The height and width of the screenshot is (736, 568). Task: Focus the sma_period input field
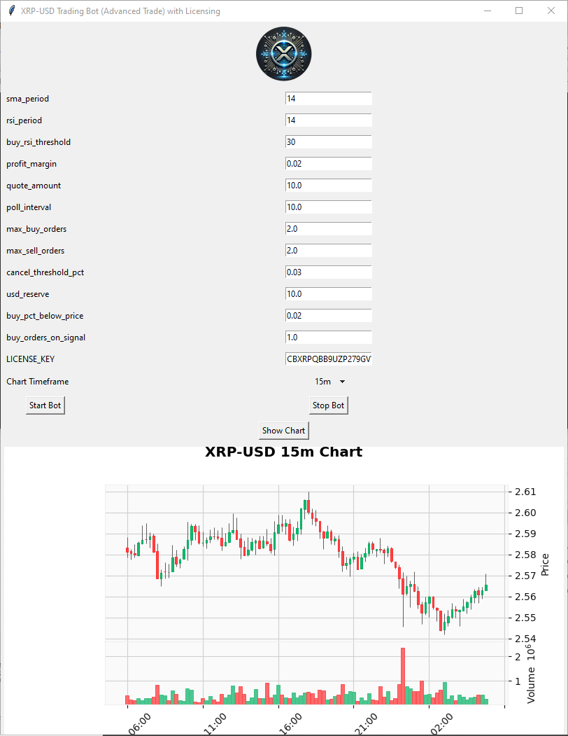328,99
